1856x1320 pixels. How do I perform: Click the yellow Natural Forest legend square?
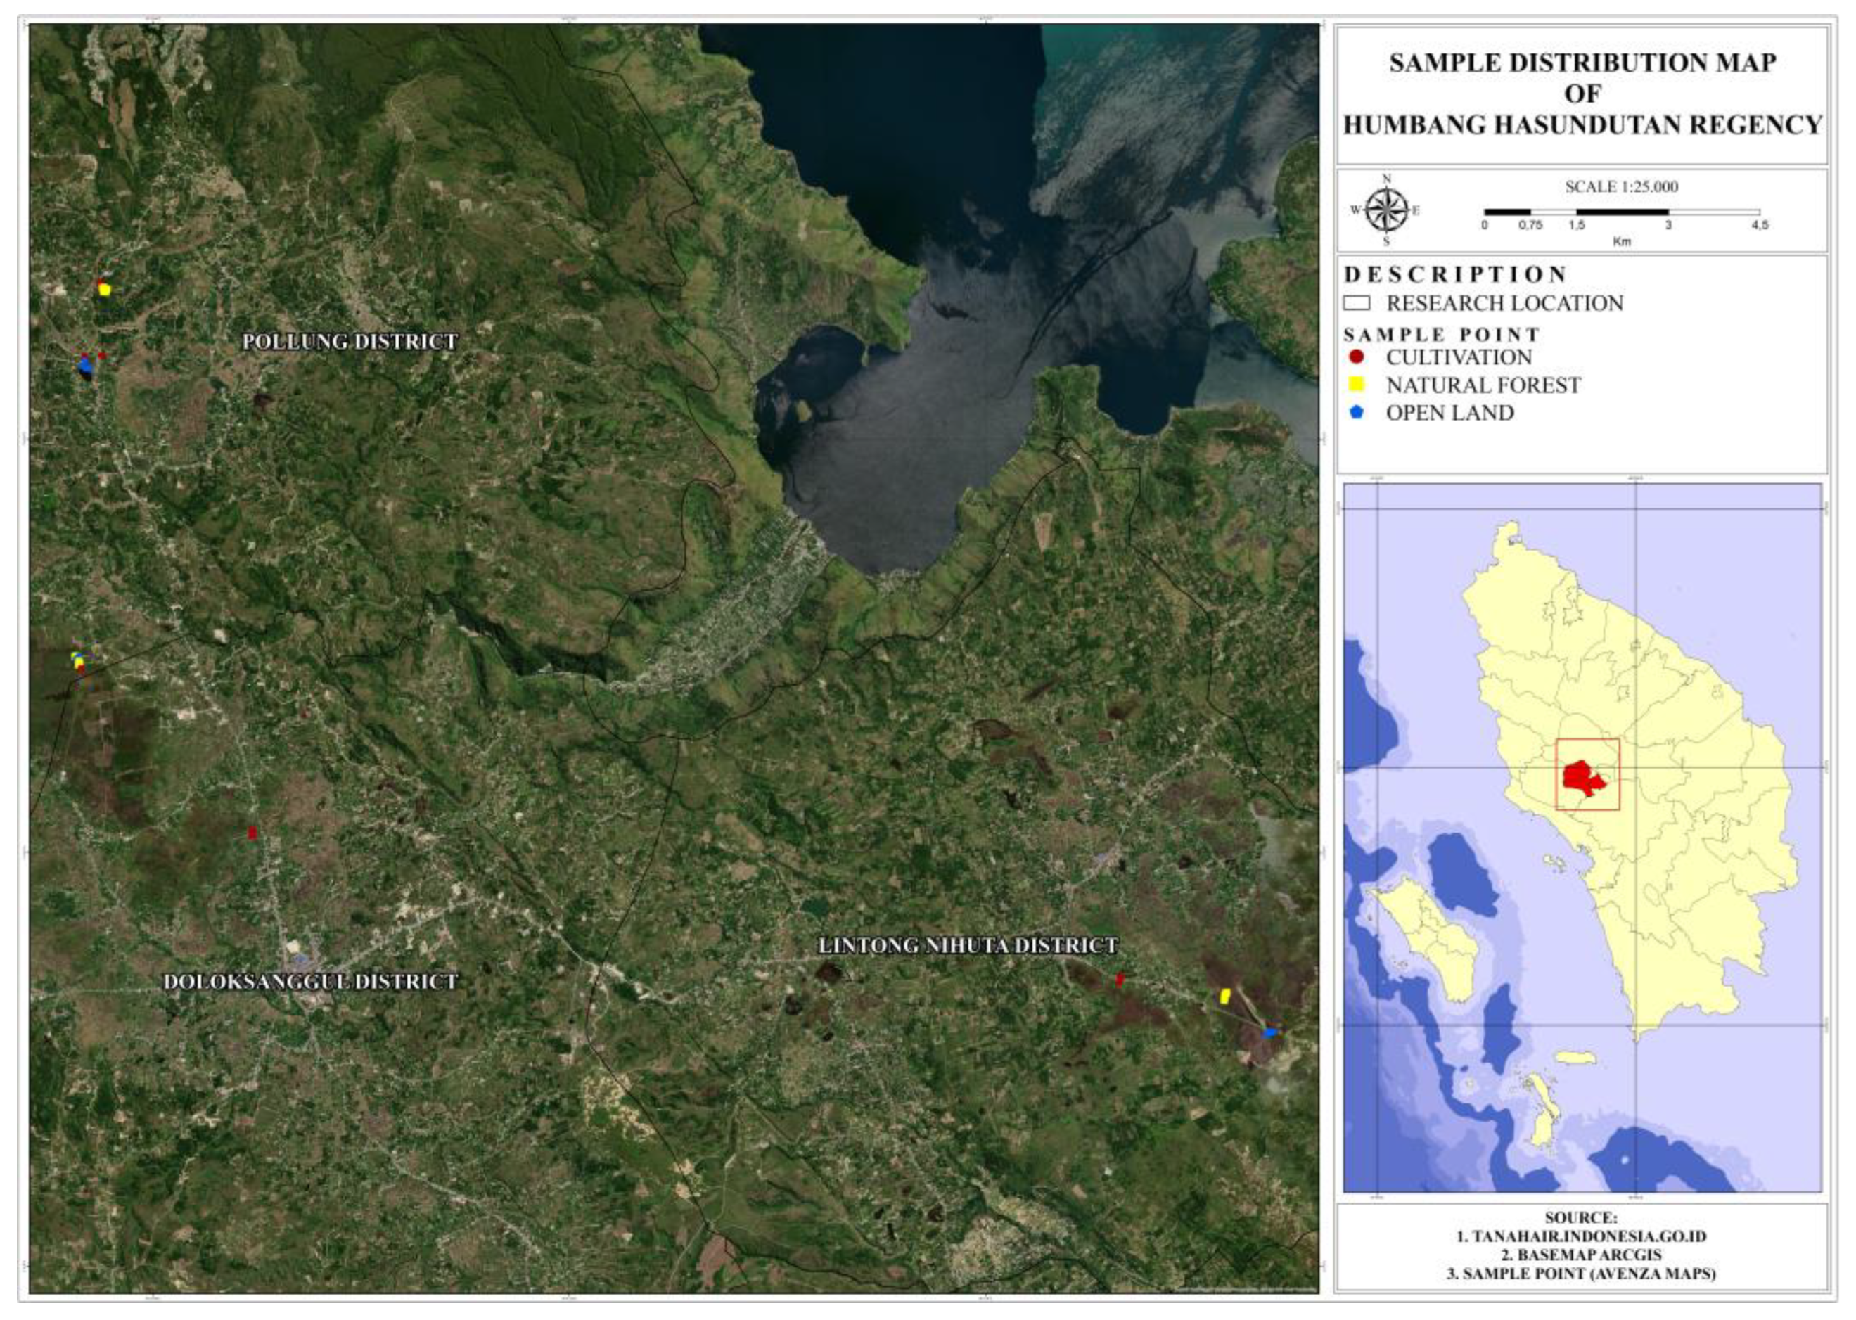1355,385
